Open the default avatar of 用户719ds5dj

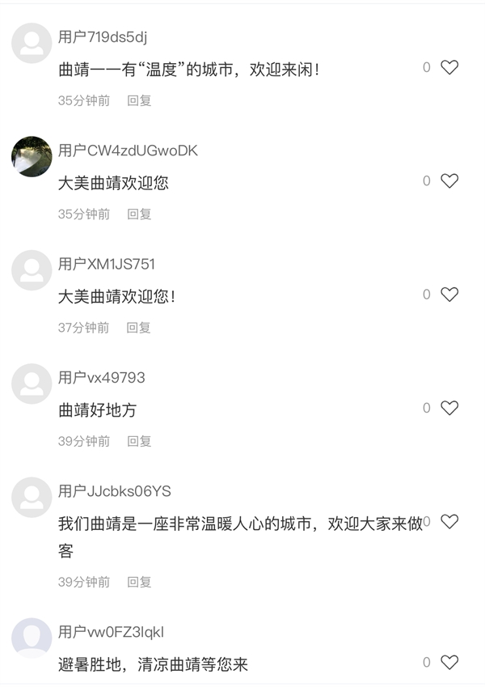tap(32, 43)
